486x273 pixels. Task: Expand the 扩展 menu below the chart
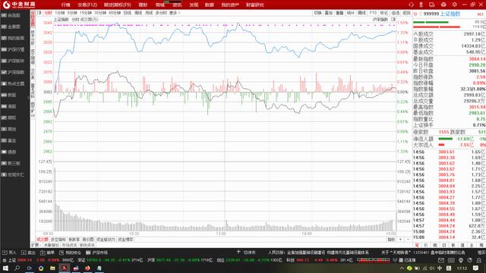pos(35,245)
